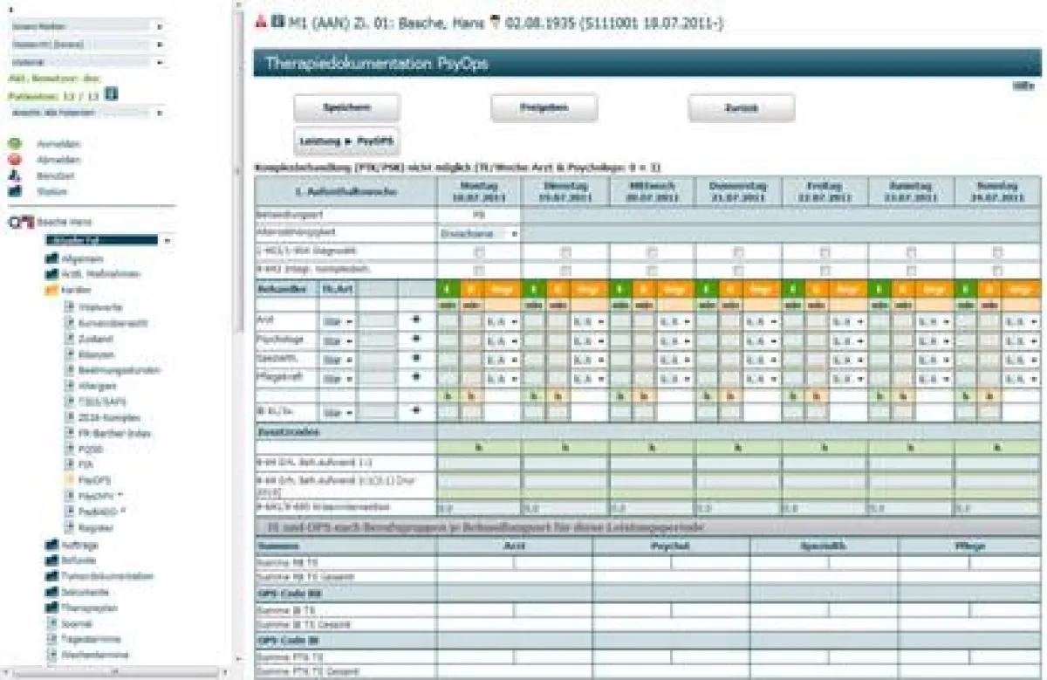
Task: Click the green Anmelden icon
Action: 15,144
